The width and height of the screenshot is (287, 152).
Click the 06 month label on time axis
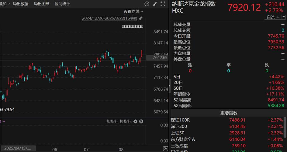[54, 150]
